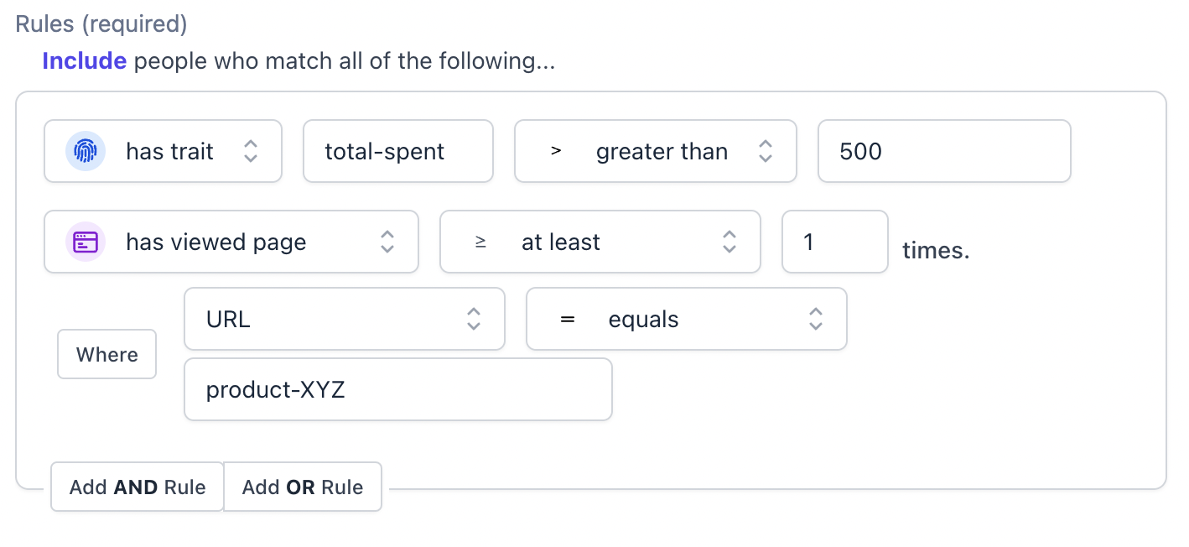
Task: Toggle the Include match mode link
Action: 84,61
